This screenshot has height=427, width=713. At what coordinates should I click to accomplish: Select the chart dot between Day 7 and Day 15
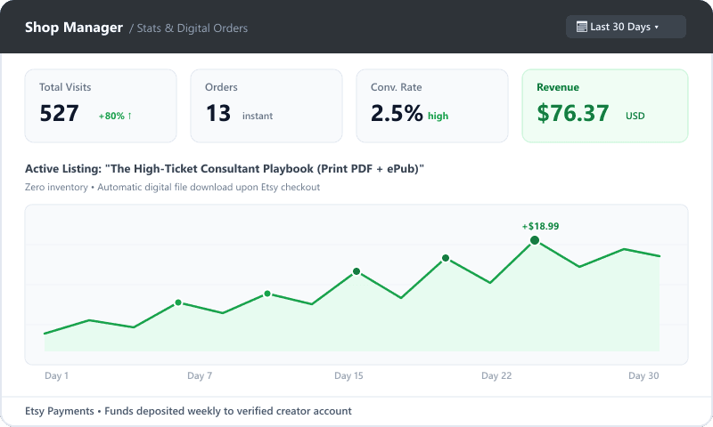(267, 294)
